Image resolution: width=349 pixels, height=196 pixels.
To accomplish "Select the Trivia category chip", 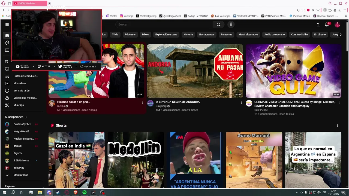I will (115, 35).
